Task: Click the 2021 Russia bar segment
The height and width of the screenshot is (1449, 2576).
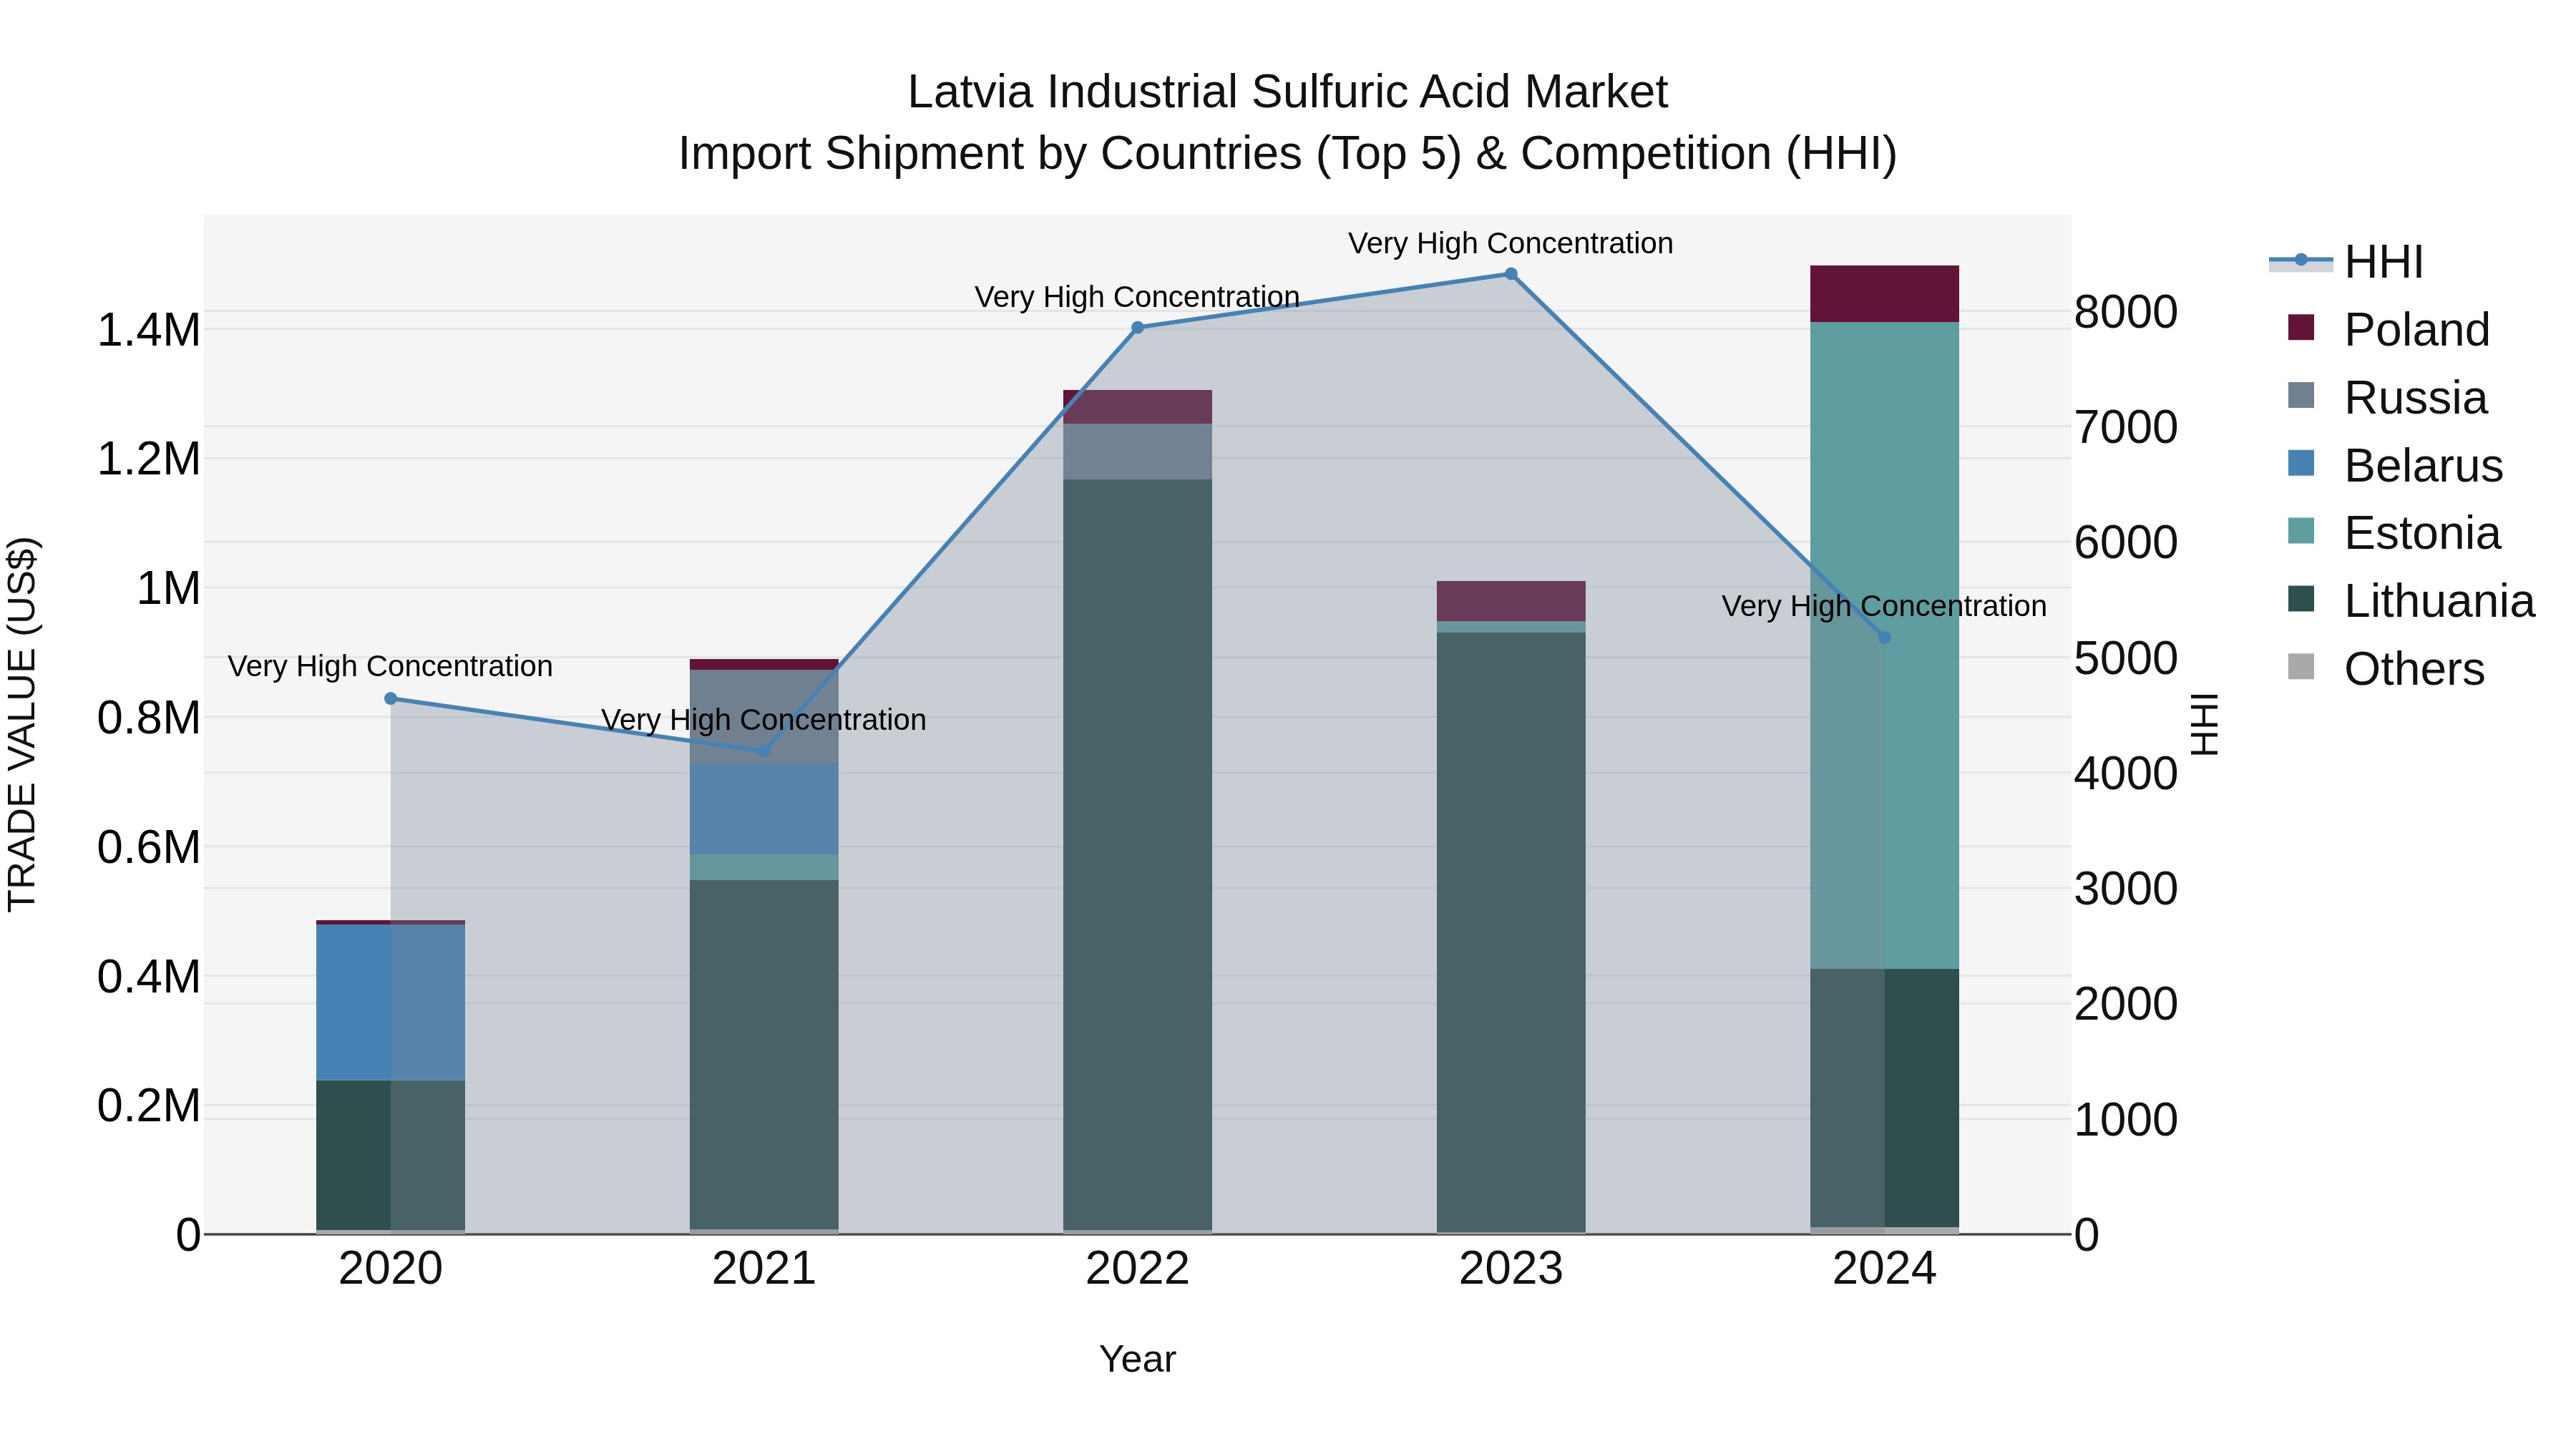Action: (764, 717)
